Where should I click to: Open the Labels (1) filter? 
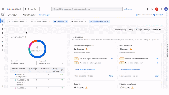[x=60, y=21]
